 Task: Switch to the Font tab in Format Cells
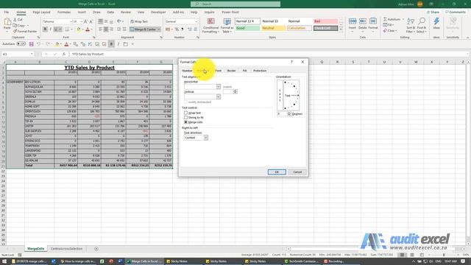(219, 71)
